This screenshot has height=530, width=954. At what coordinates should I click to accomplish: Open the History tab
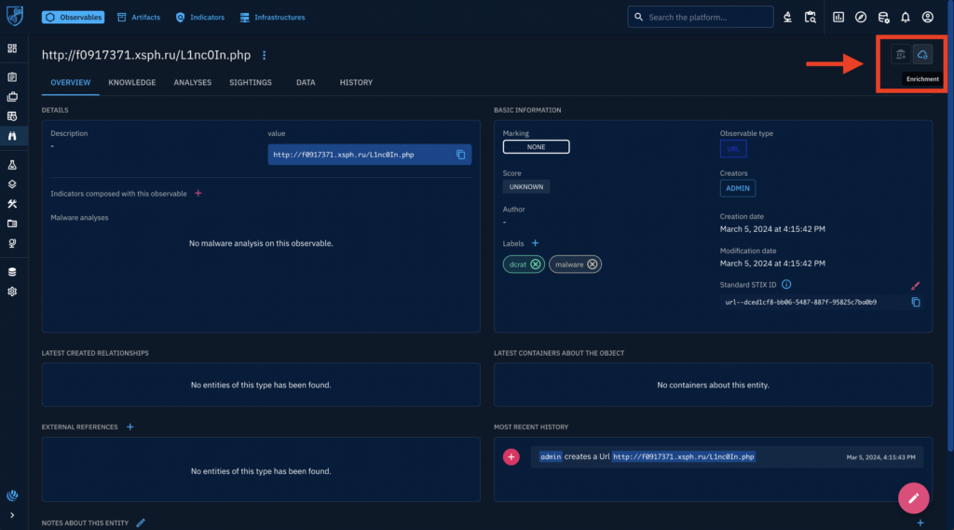tap(356, 83)
